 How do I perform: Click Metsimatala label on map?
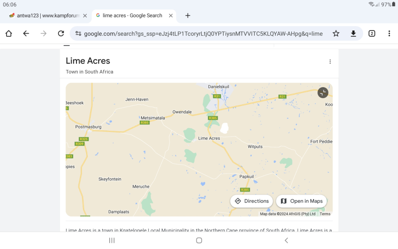point(153,118)
